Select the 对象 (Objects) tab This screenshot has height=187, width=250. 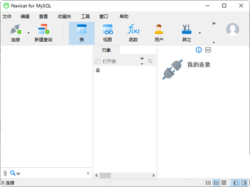[106, 50]
